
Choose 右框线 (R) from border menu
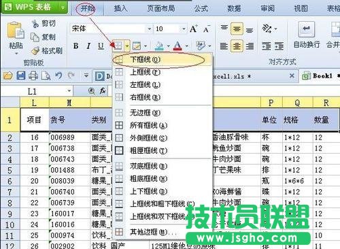(x=163, y=97)
